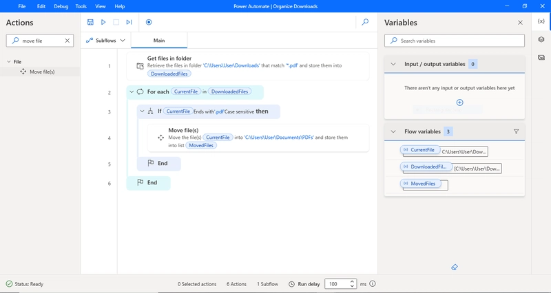Image resolution: width=551 pixels, height=293 pixels.
Task: Select the CurrentFile flow variable
Action: pyautogui.click(x=420, y=150)
